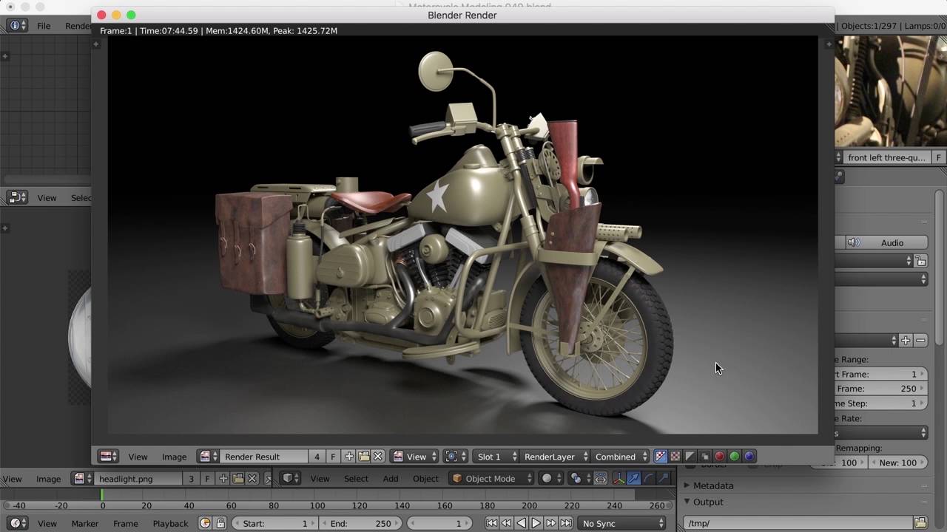Toggle use preview range clock icon
The image size is (947, 532).
point(206,523)
